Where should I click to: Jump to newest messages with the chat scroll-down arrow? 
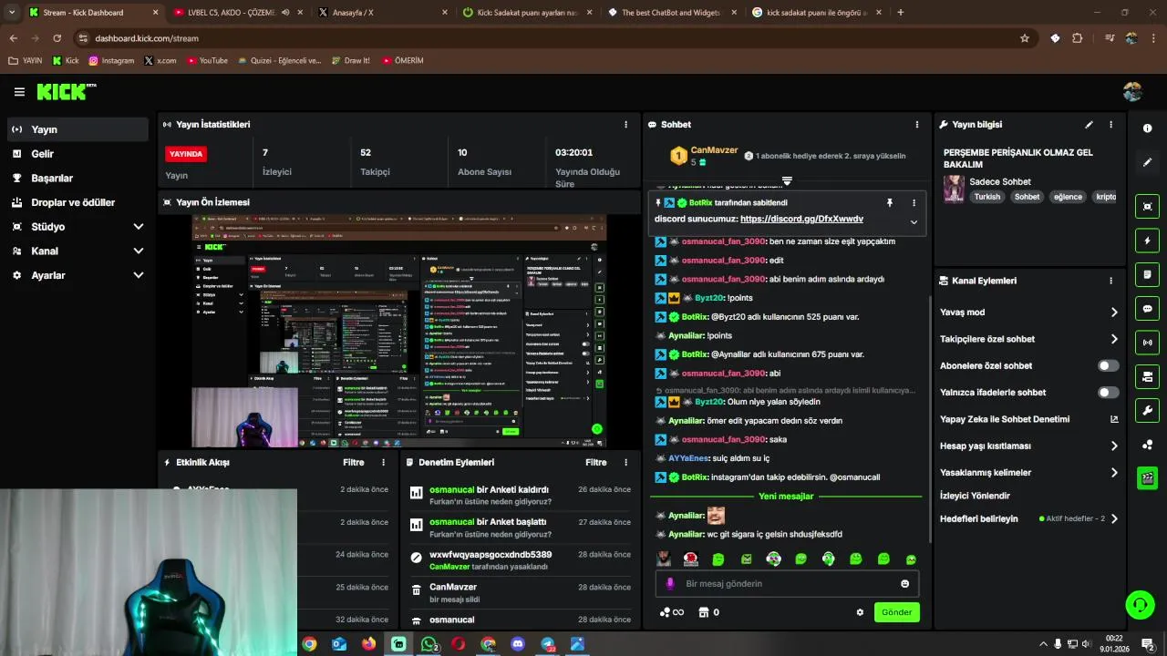coord(787,181)
